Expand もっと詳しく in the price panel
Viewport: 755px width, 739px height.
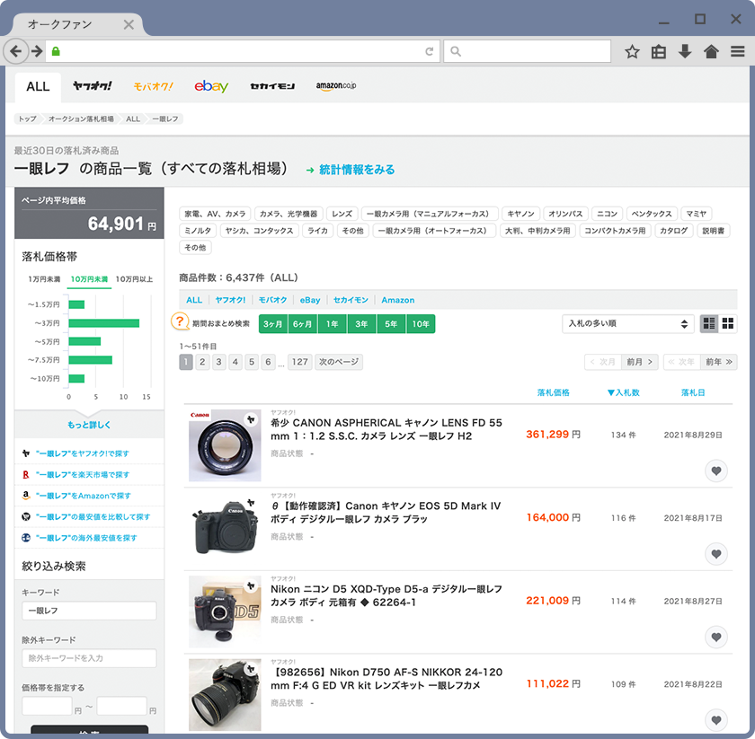pyautogui.click(x=89, y=425)
